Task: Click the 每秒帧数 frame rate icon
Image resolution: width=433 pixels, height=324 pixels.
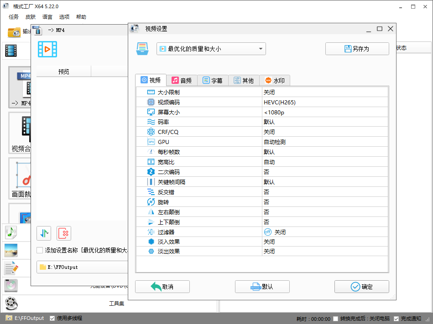Action: [151, 152]
